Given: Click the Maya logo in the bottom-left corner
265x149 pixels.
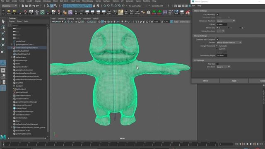Looking at the screenshot, I should (x=3, y=137).
